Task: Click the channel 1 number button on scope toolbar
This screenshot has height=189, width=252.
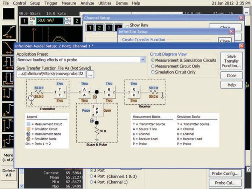Action: click(x=24, y=21)
